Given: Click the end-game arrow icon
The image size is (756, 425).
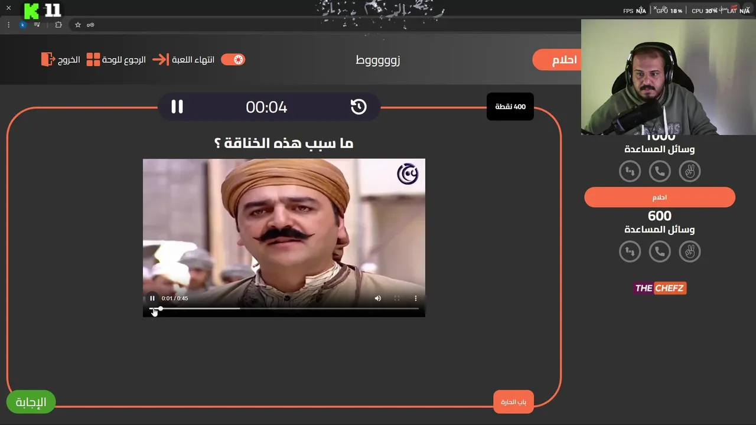Looking at the screenshot, I should [160, 60].
